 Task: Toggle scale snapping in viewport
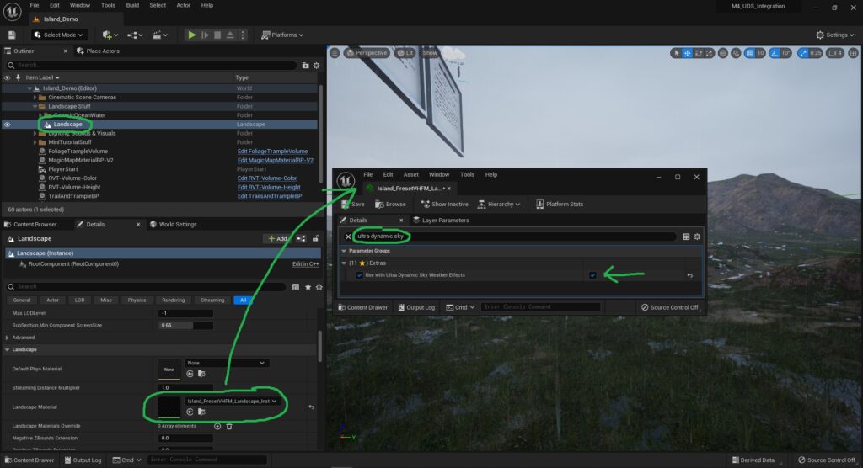point(803,53)
